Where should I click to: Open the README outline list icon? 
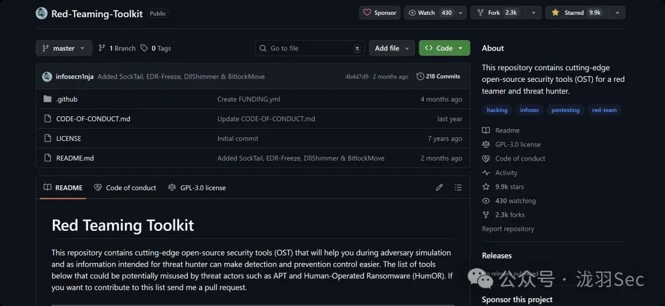(x=458, y=187)
